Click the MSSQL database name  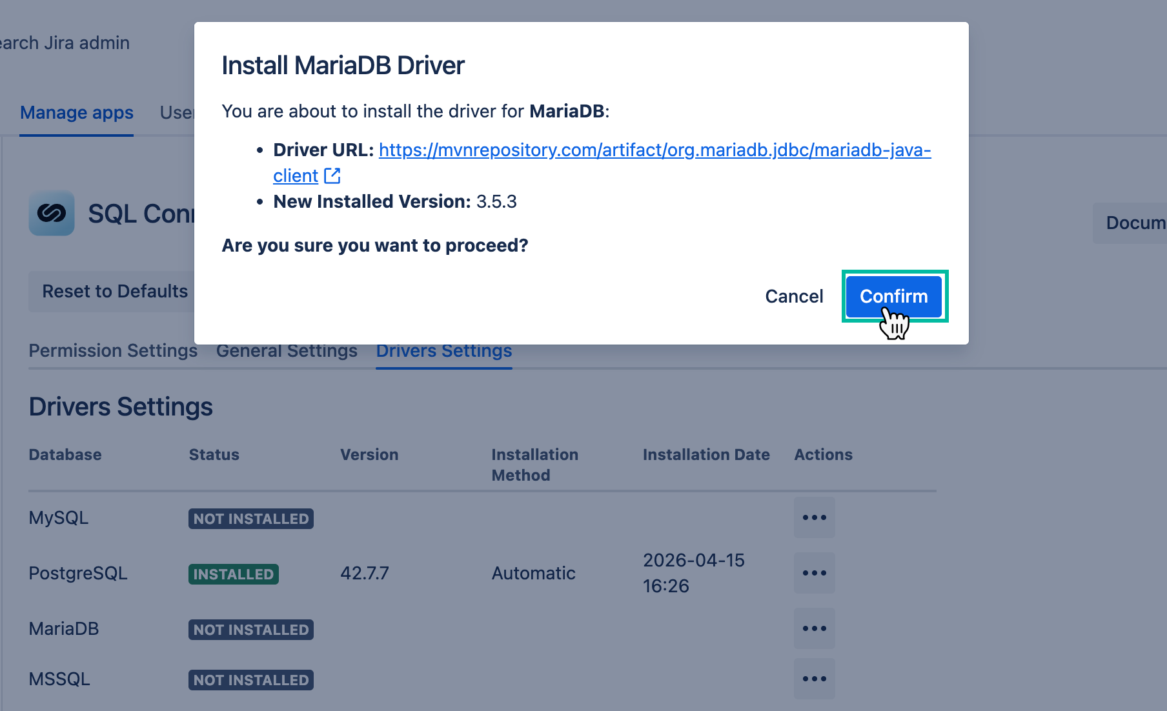[x=59, y=679]
